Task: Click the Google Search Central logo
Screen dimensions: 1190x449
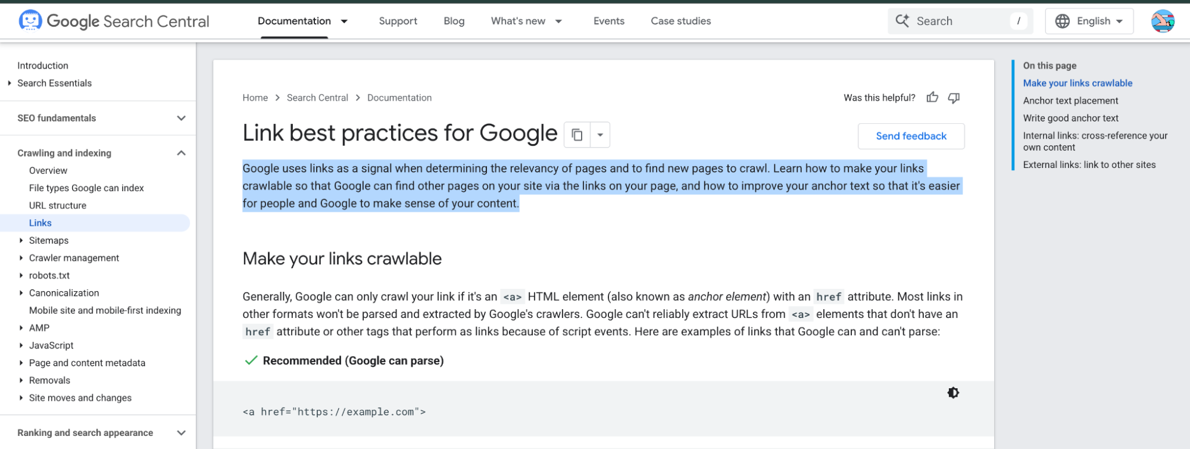Action: click(114, 21)
